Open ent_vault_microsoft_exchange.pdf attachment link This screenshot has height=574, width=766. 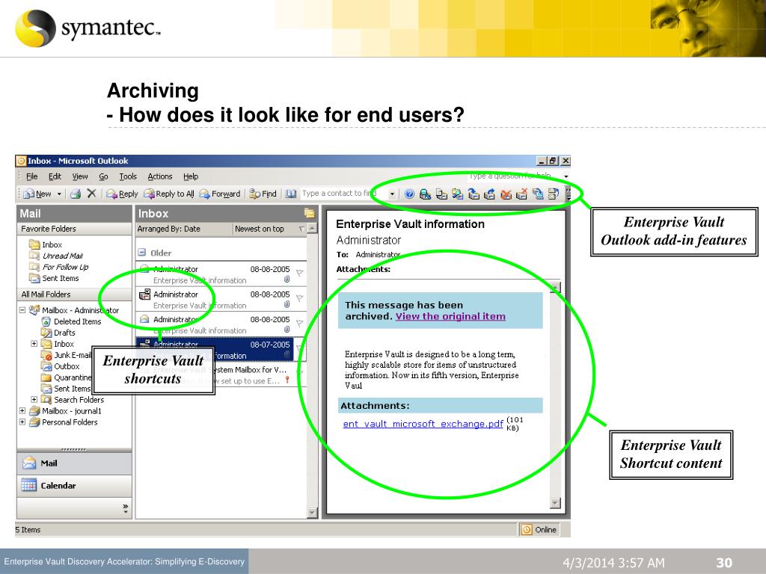click(423, 424)
